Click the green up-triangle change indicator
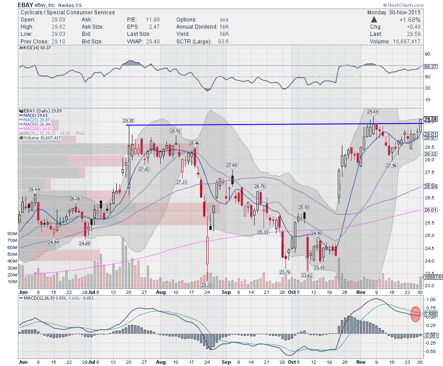This screenshot has width=443, height=366. (374, 20)
